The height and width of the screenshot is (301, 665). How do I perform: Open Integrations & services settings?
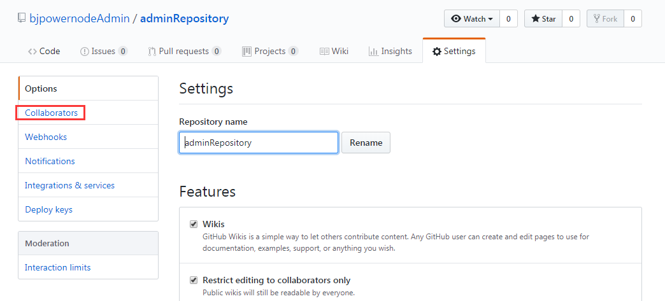(x=69, y=185)
